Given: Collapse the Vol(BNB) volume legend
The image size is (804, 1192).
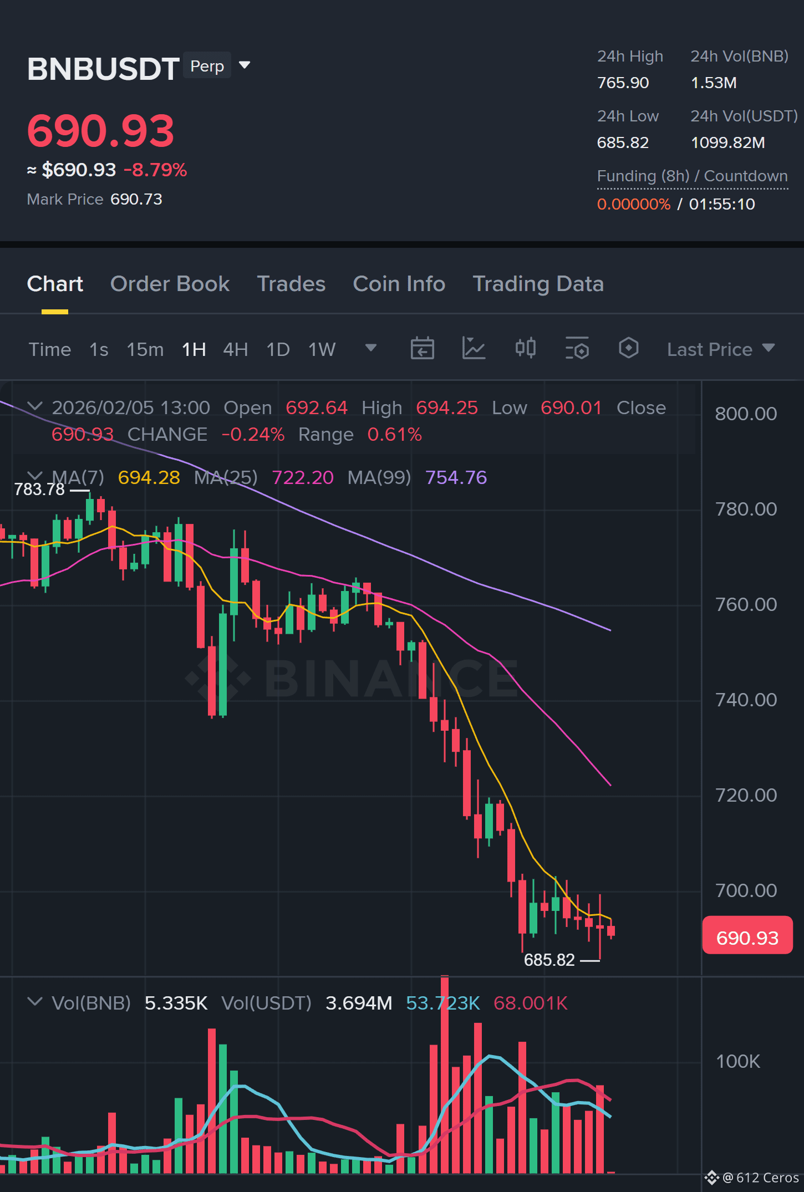Looking at the screenshot, I should coord(35,1002).
